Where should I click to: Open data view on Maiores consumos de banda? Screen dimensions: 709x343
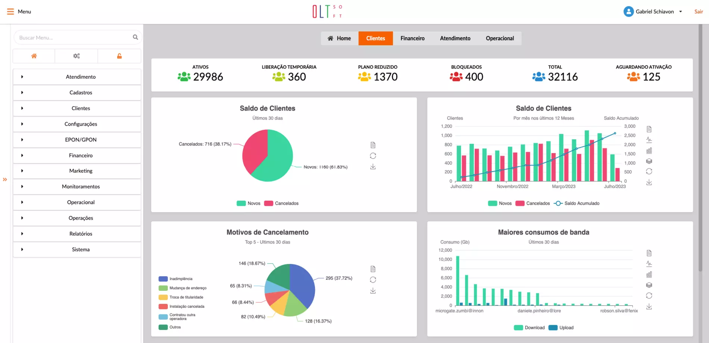click(649, 253)
